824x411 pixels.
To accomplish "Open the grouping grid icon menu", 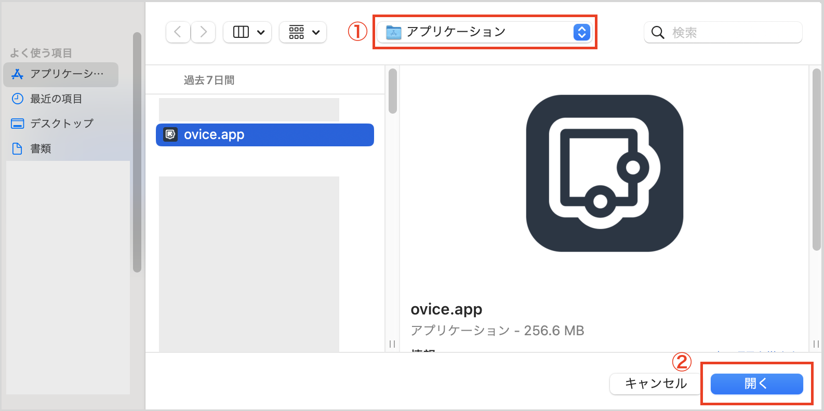I will click(x=297, y=32).
